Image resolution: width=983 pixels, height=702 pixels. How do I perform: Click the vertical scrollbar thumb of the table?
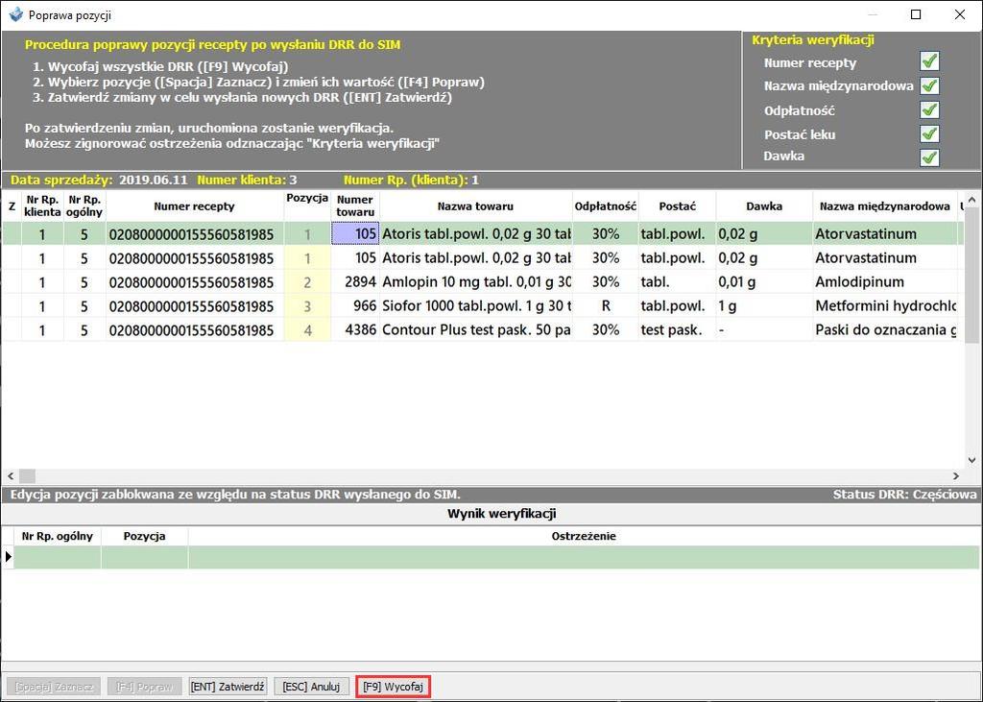pyautogui.click(x=971, y=276)
